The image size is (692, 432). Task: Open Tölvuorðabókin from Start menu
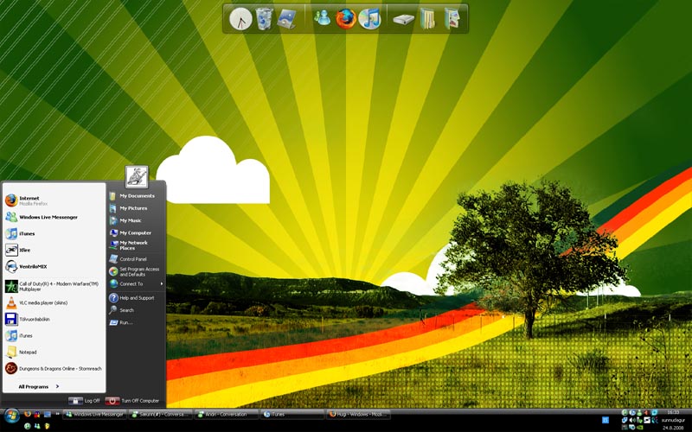click(x=54, y=319)
